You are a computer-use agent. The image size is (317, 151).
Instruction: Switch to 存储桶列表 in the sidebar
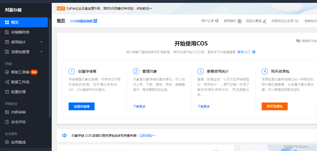[x=17, y=32]
